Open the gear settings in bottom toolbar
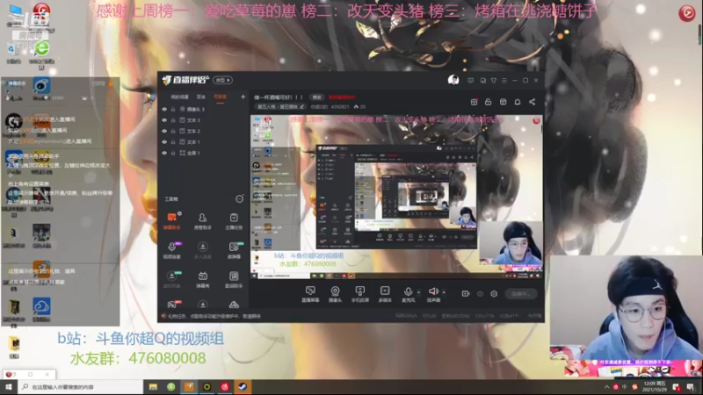This screenshot has width=703, height=395. coord(494,294)
